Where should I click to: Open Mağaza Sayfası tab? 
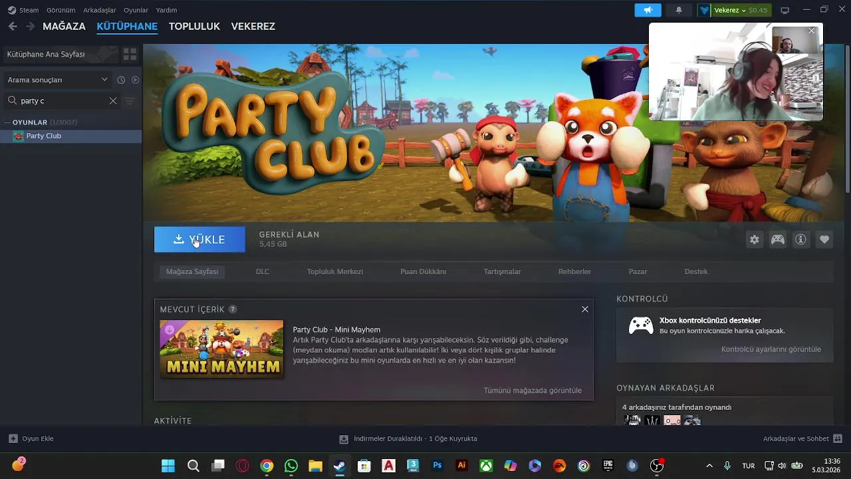point(192,271)
